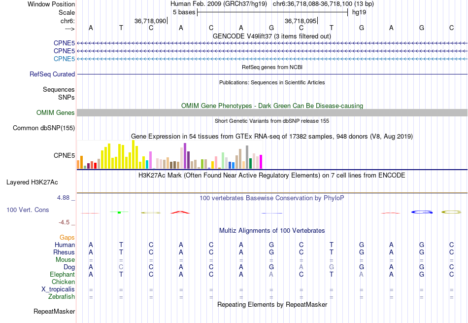Screen dimensions: 468x323
Task: Click the 36,718,090 position marker
Action: (151, 21)
